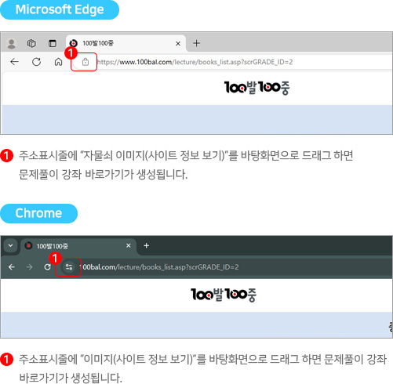Open the Edge workspaces icon
This screenshot has height=384, width=393.
point(31,43)
